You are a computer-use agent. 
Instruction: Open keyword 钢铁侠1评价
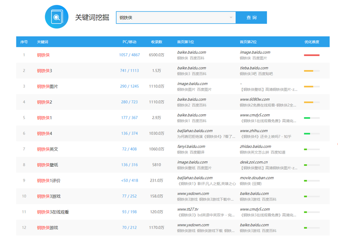tap(49, 181)
